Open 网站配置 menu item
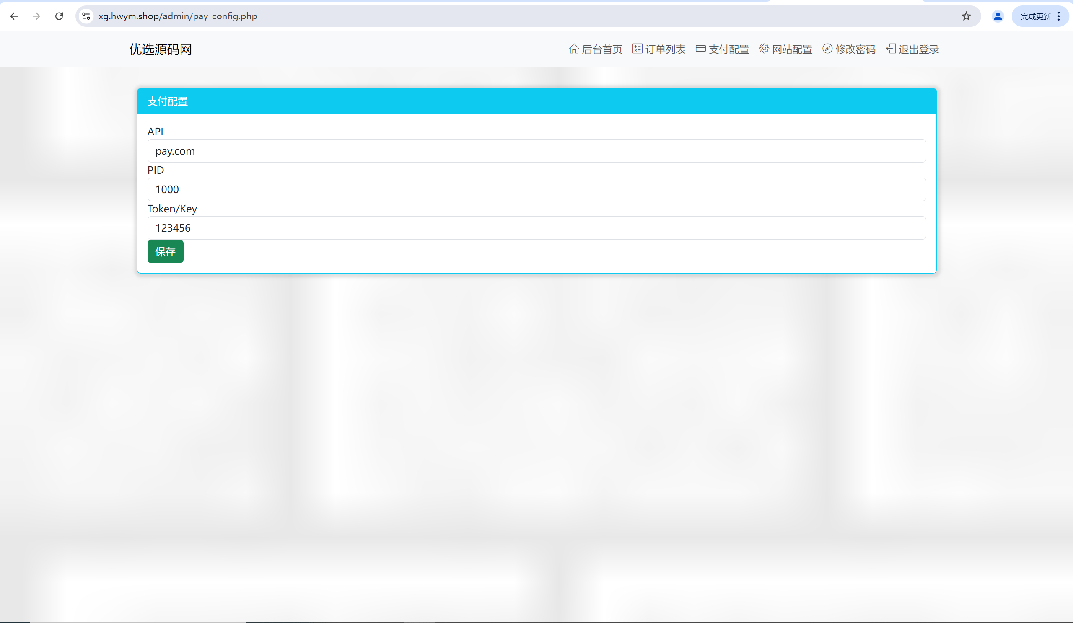This screenshot has width=1073, height=623. point(792,49)
